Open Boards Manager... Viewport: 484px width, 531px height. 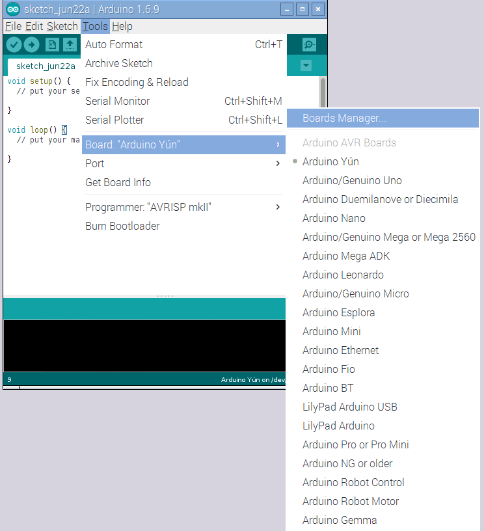[383, 118]
